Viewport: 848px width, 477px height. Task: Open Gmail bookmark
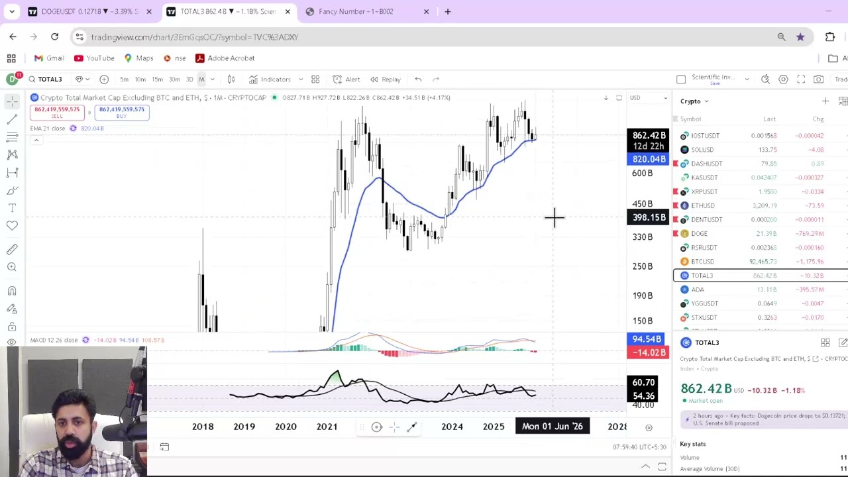49,58
